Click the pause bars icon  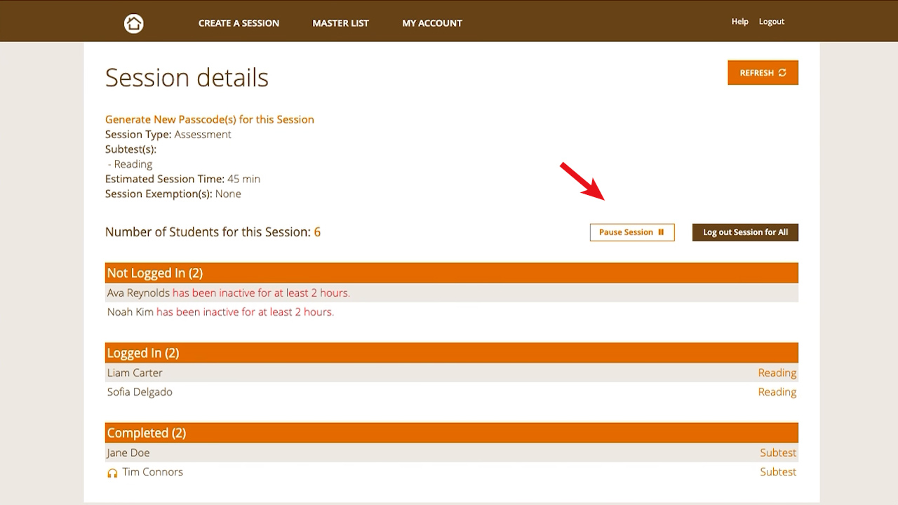[661, 232]
